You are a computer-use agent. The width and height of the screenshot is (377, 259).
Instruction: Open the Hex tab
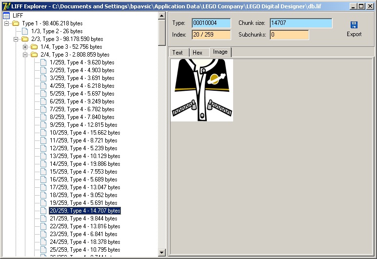[198, 53]
